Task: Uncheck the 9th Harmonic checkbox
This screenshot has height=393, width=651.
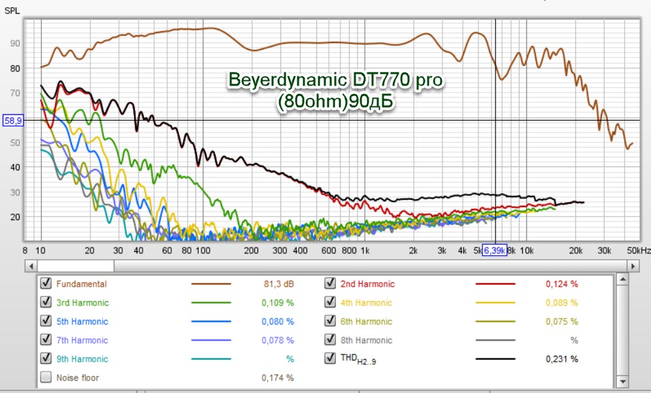Action: 46,358
